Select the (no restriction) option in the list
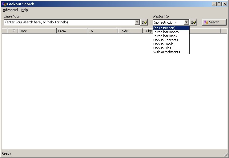Viewport: 229px width, 158px height. click(171, 28)
